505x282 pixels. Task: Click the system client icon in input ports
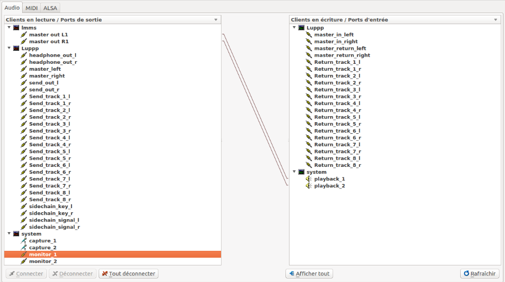[301, 172]
